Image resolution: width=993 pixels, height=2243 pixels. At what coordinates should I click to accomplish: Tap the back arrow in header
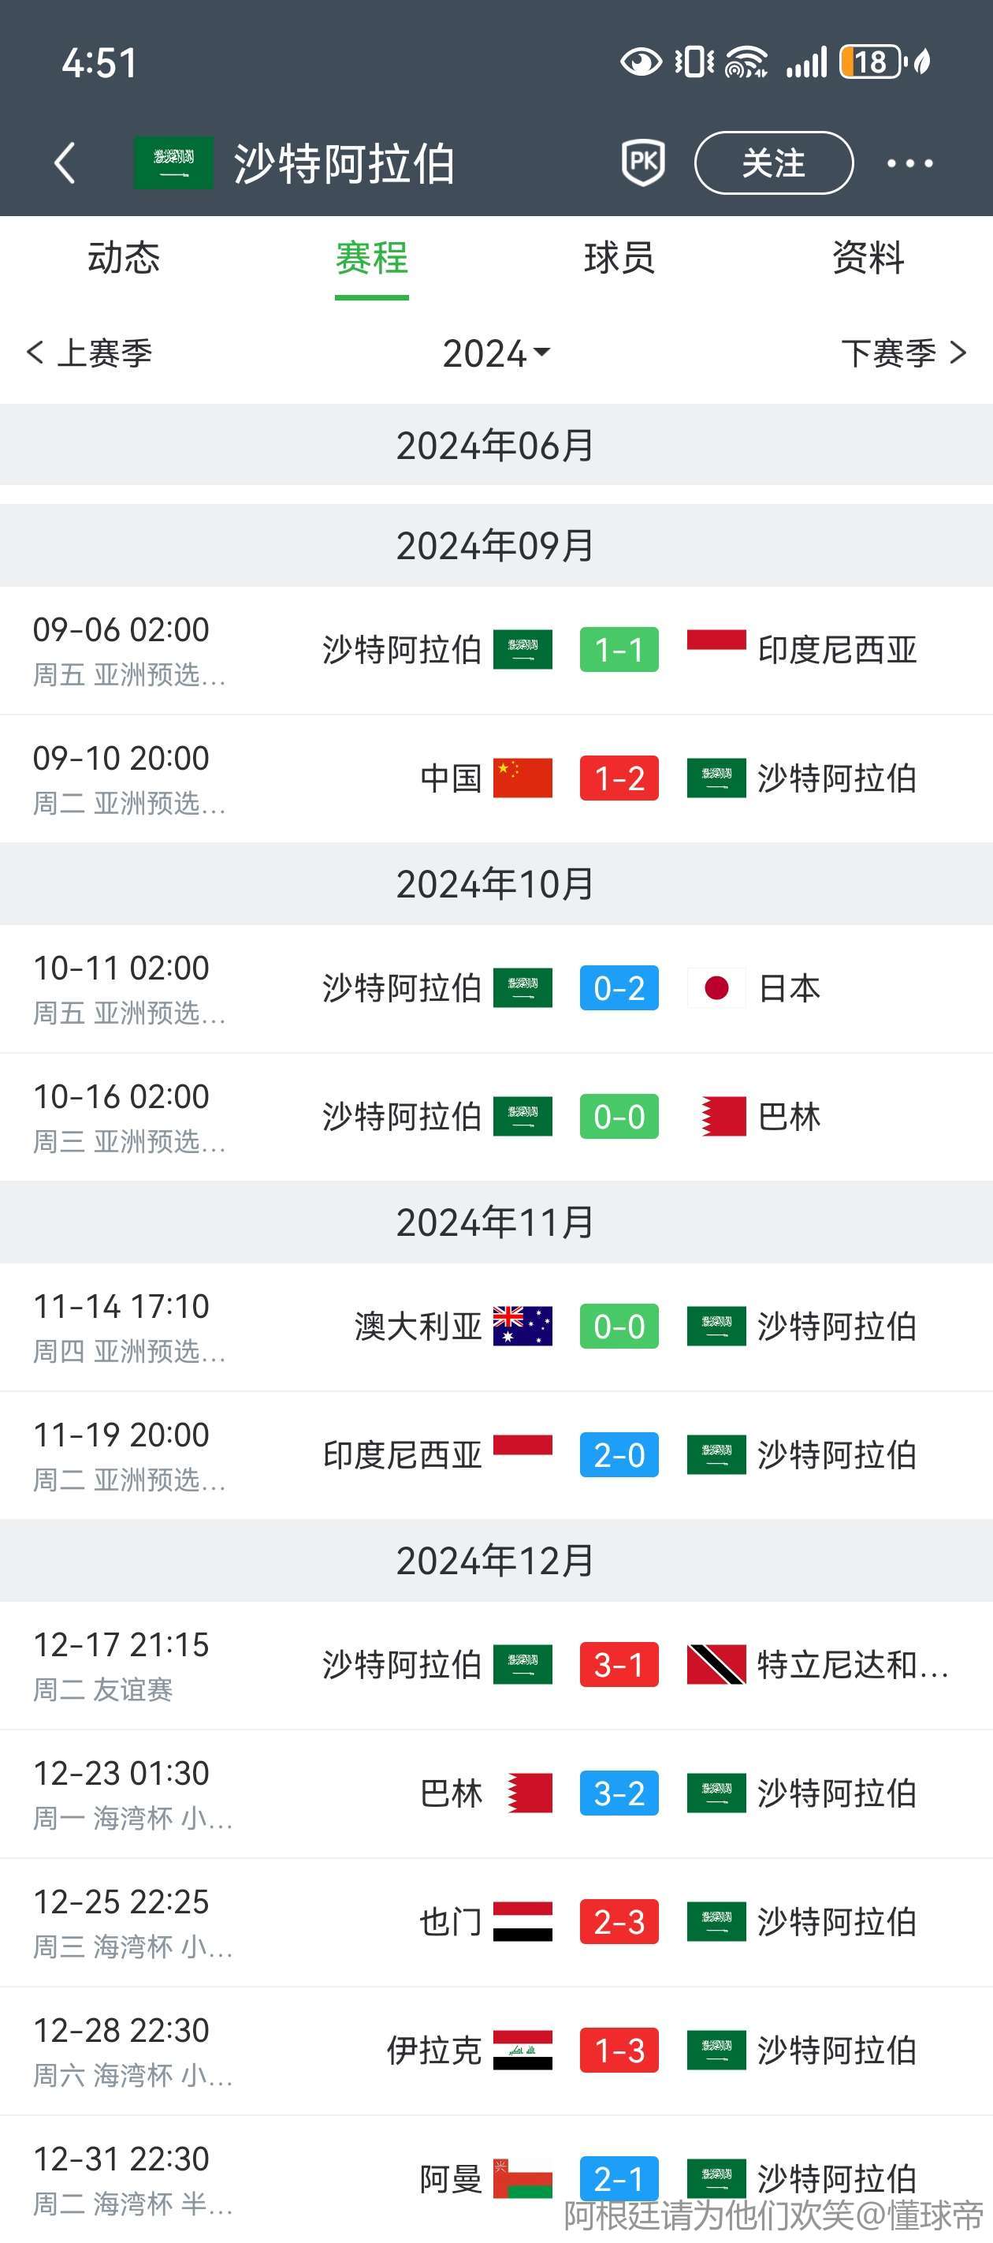pyautogui.click(x=65, y=162)
